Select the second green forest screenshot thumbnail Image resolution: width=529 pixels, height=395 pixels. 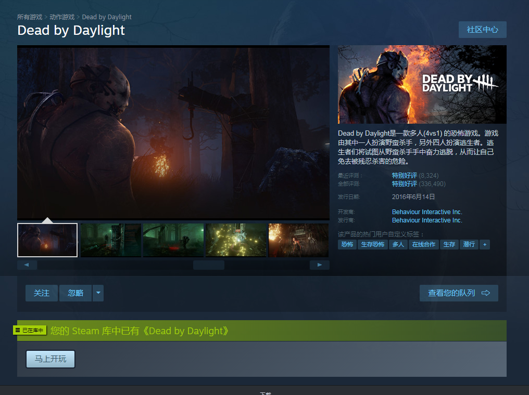click(x=173, y=240)
